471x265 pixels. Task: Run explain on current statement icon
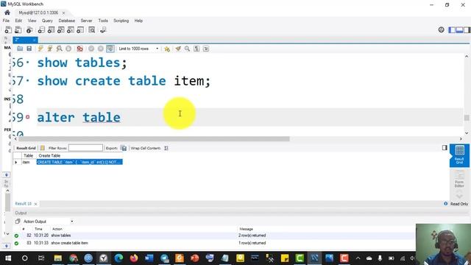[59, 49]
